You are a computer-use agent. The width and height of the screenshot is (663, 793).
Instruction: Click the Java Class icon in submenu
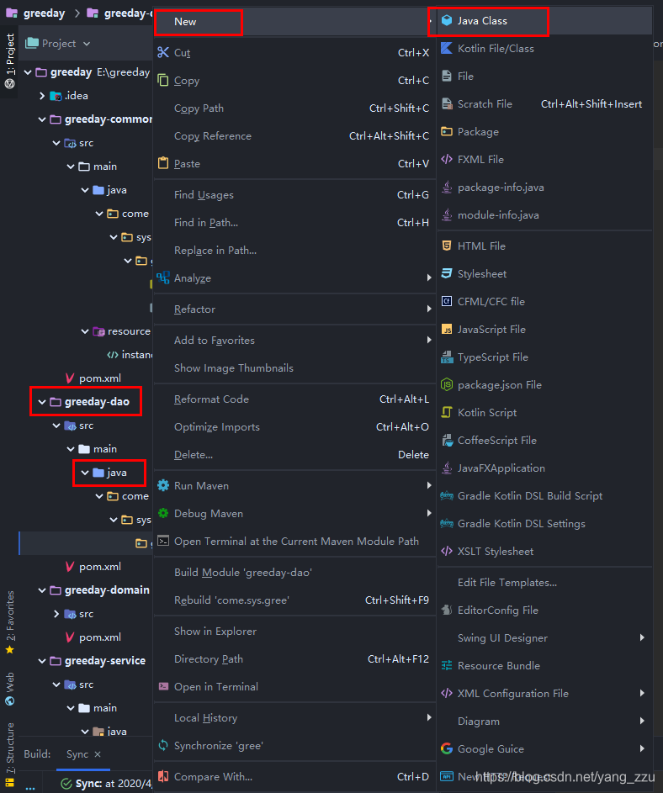click(x=447, y=21)
